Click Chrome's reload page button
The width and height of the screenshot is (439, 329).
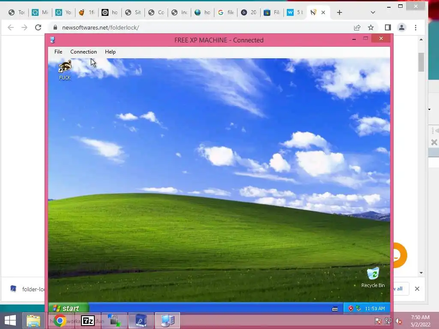point(38,27)
